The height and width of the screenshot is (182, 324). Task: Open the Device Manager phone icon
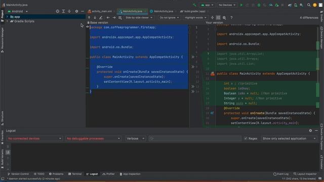(x=296, y=5)
